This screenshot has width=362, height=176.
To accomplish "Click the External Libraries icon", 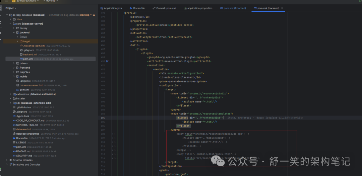I will (x=10, y=160).
